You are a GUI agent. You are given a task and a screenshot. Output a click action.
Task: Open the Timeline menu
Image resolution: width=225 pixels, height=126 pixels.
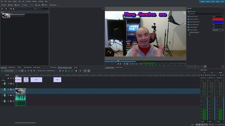tap(28, 1)
